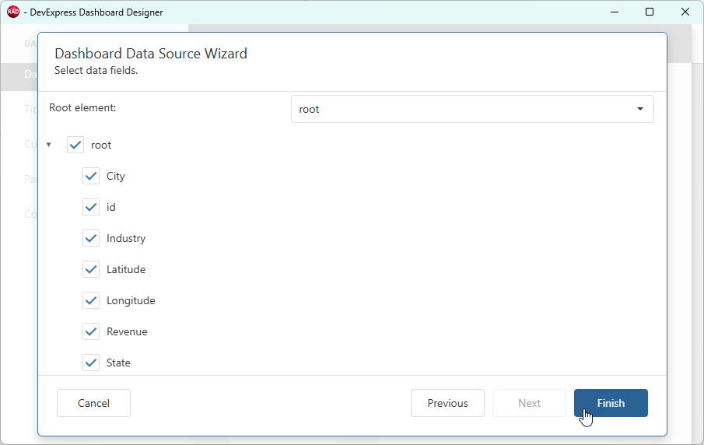Uncheck the Latitude field checkbox
The width and height of the screenshot is (704, 445).
click(x=91, y=269)
